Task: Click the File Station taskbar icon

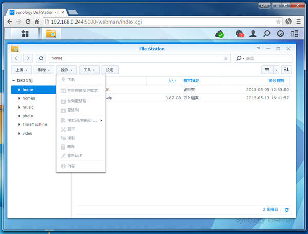Action: click(51, 34)
